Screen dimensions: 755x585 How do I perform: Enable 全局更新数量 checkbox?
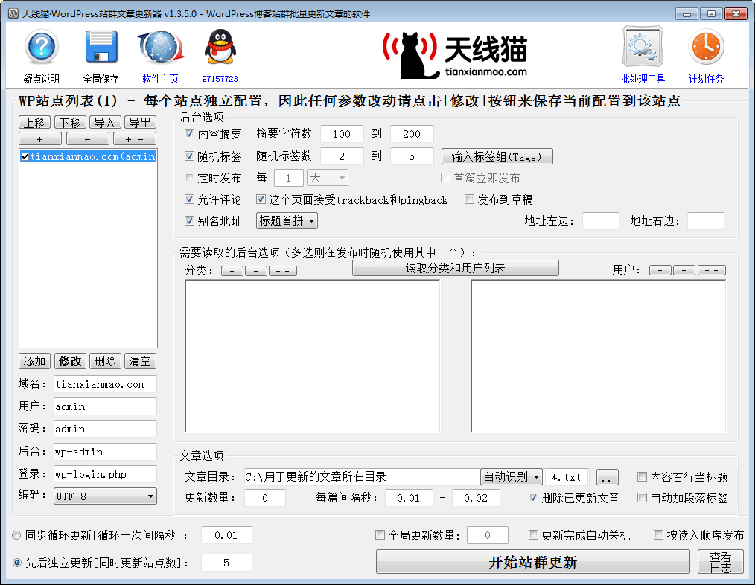pos(380,535)
